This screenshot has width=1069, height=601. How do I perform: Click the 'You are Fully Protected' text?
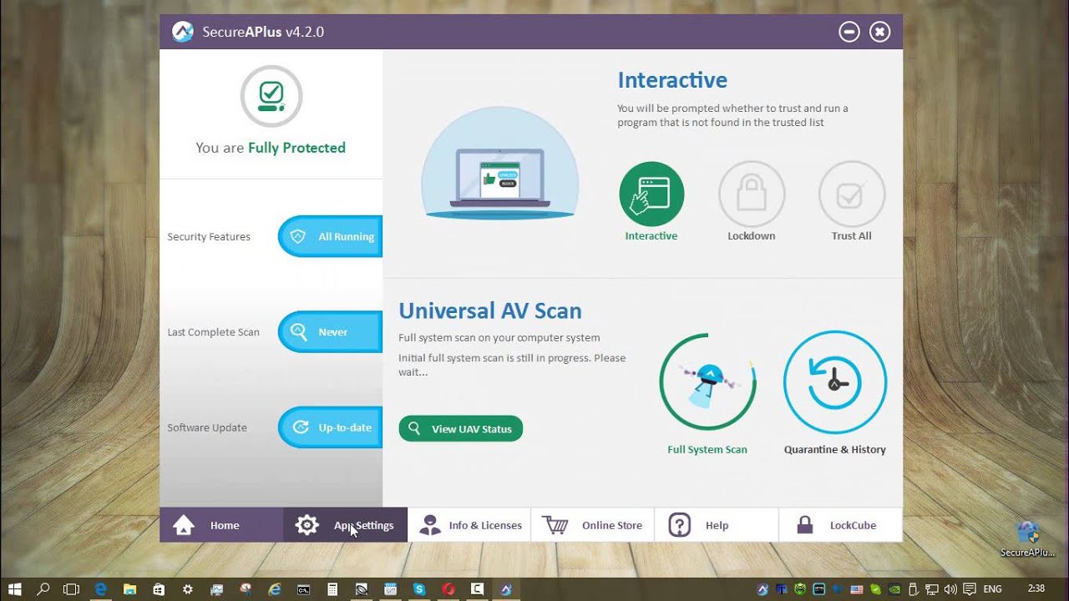(x=271, y=148)
